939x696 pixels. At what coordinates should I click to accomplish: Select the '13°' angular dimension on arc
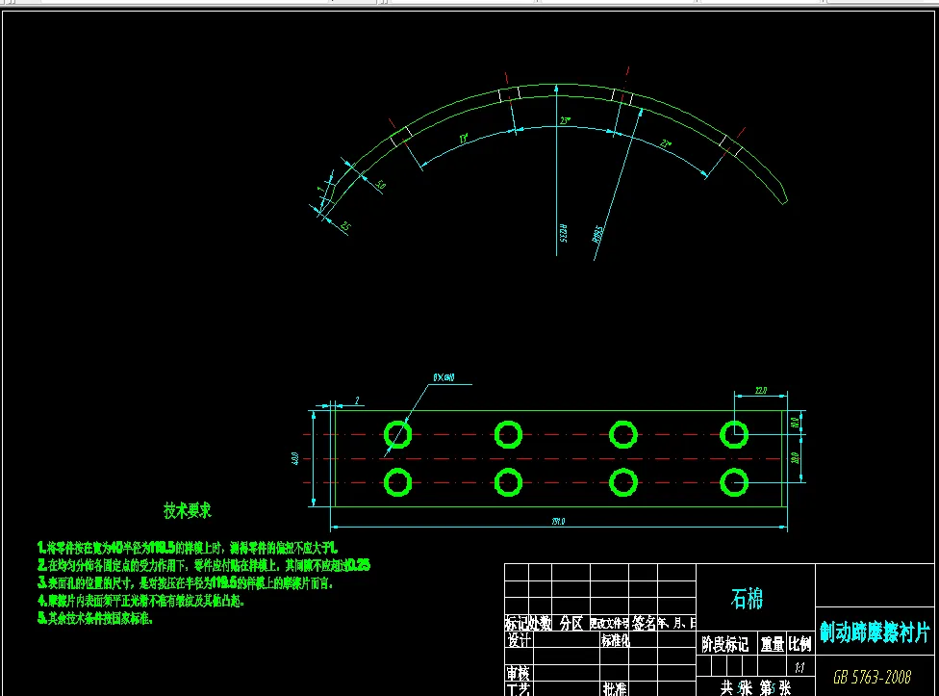coord(464,139)
